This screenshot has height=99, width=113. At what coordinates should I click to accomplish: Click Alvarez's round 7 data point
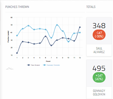pyautogui.click(x=51, y=45)
